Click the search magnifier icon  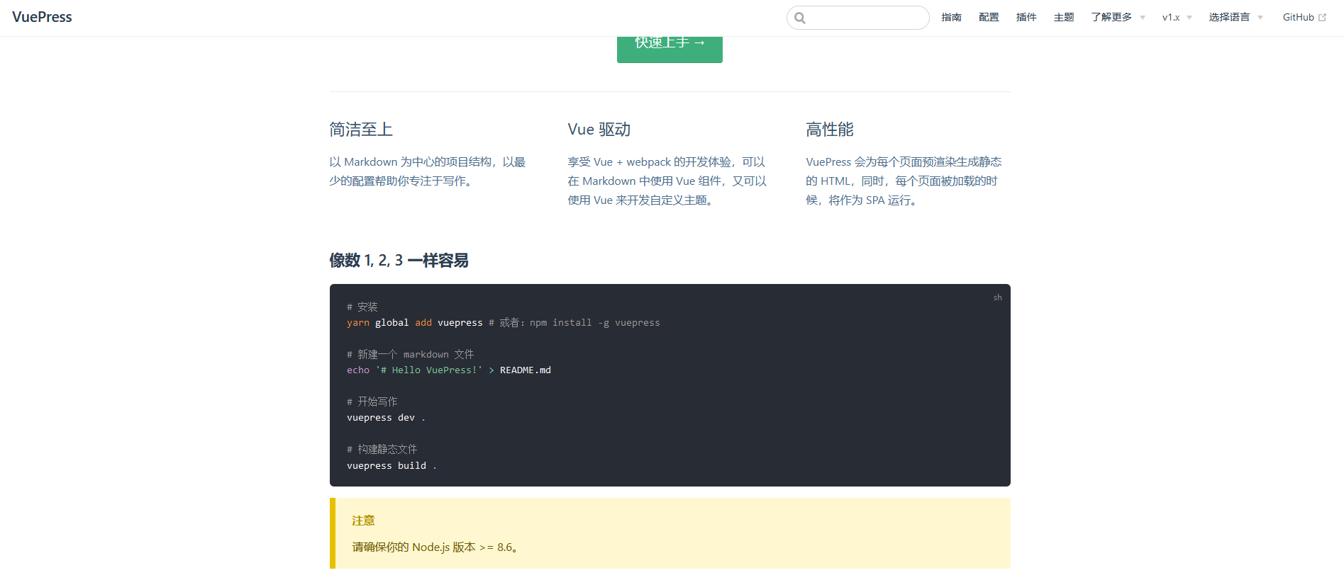(x=800, y=18)
